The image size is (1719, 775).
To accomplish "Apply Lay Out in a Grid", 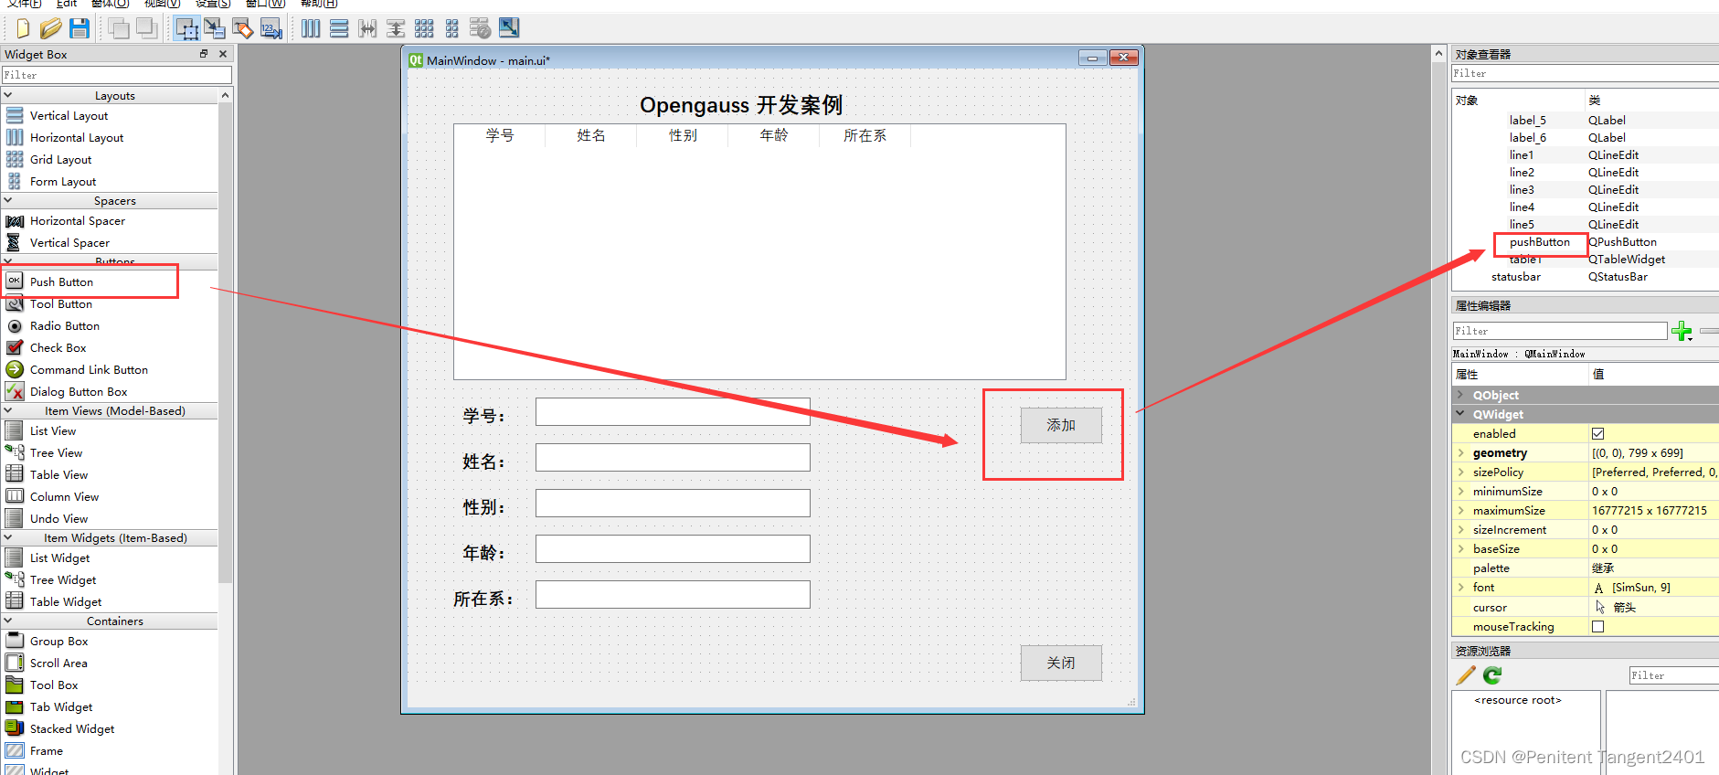I will click(x=424, y=28).
